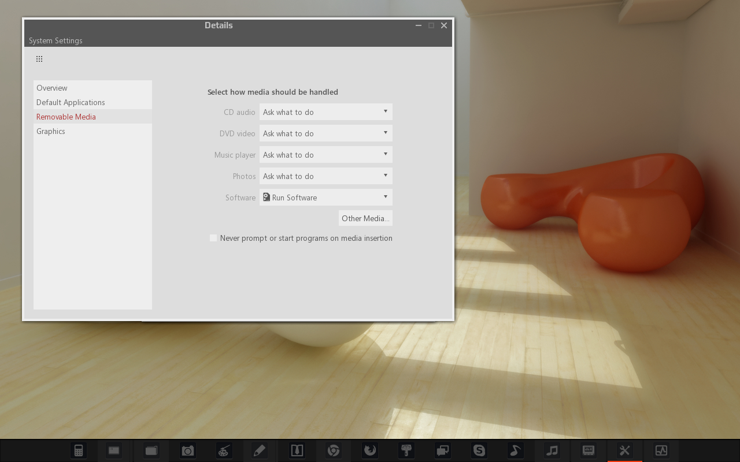The image size is (740, 462).
Task: Open the file manager folder icon
Action: coord(151,450)
